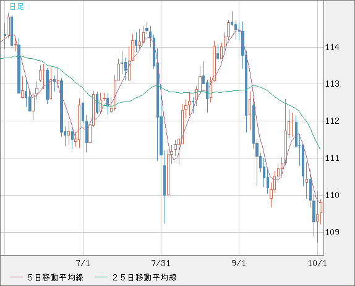Click the 9/1 date label
Viewport: 355px width, 286px height.
[239, 263]
